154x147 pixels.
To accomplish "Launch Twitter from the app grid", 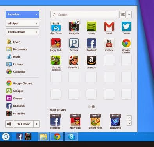I will 126,26.
